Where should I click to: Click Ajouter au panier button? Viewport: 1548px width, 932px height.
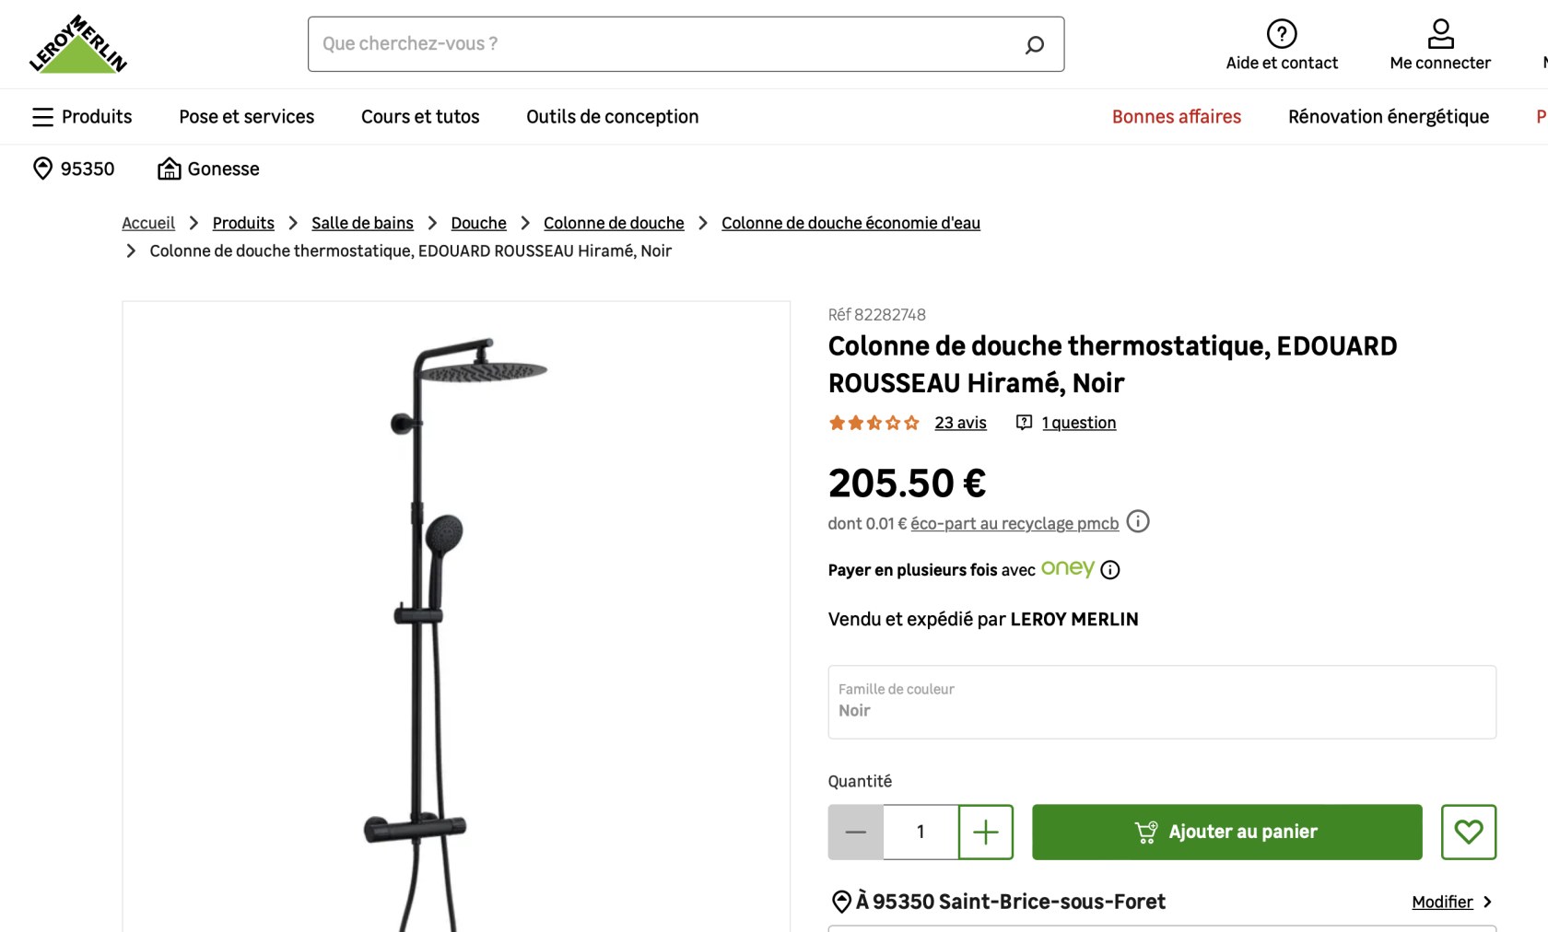pyautogui.click(x=1226, y=832)
